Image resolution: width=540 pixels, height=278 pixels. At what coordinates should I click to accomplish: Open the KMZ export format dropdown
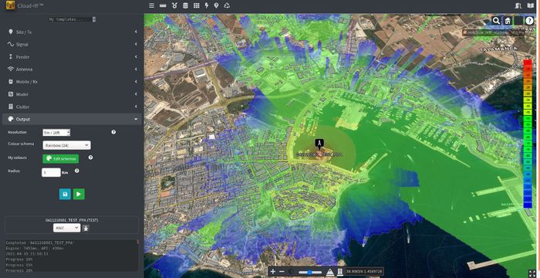point(67,228)
